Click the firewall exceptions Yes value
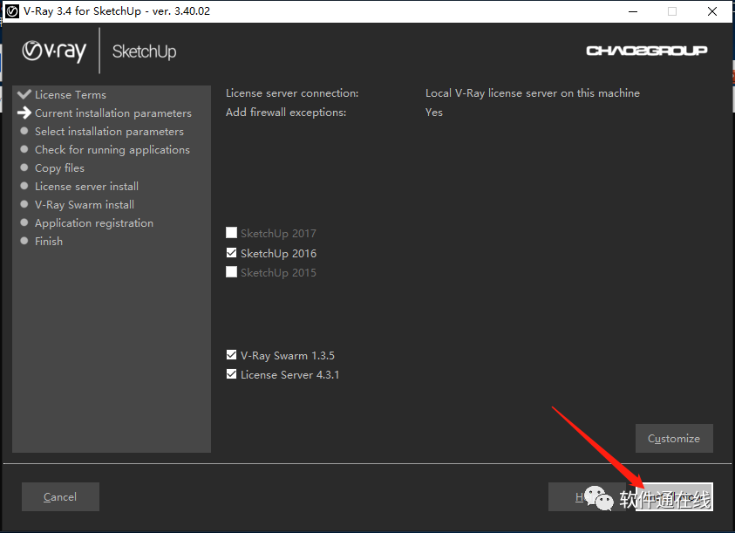 coord(434,113)
